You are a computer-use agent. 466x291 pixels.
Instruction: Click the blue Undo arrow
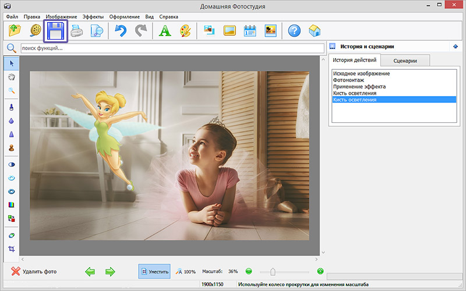pos(120,31)
